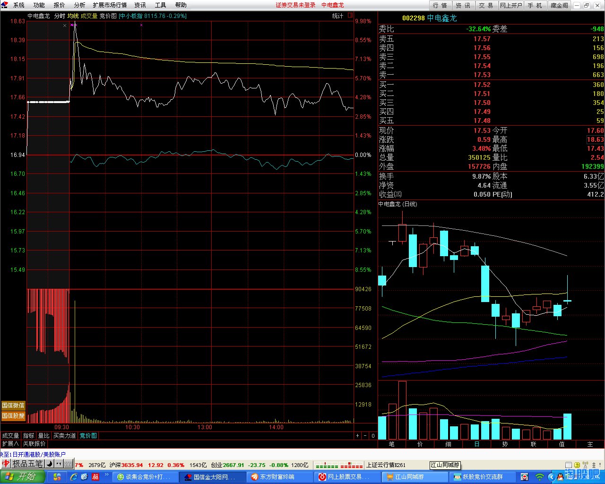This screenshot has width=605, height=484.
Task: Click the 买一 price 17.52
Action: (x=482, y=85)
